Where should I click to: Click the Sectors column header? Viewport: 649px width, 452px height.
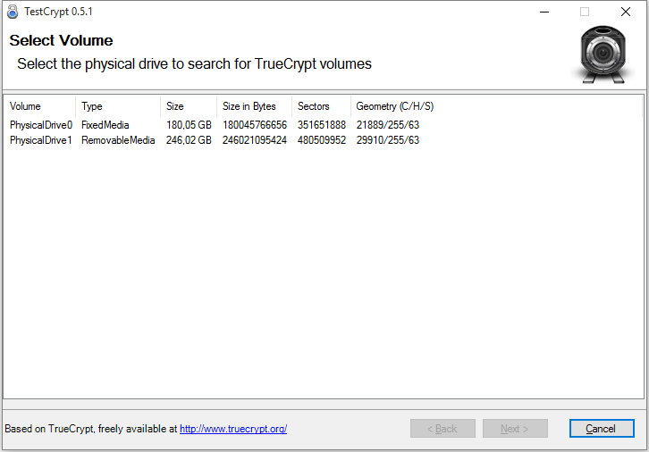pos(321,106)
